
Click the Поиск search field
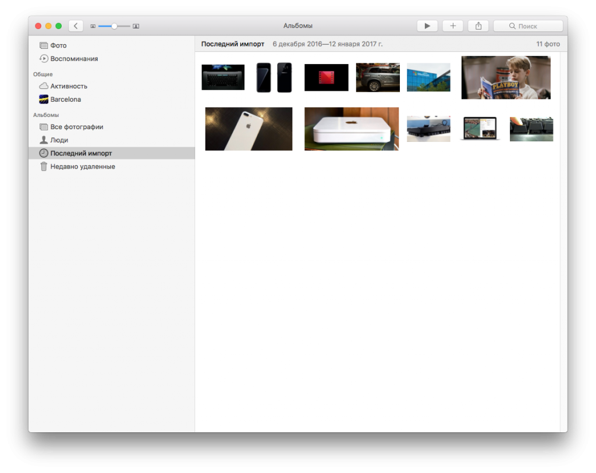click(x=528, y=26)
